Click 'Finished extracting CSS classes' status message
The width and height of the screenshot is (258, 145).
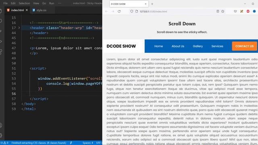(x=39, y=143)
